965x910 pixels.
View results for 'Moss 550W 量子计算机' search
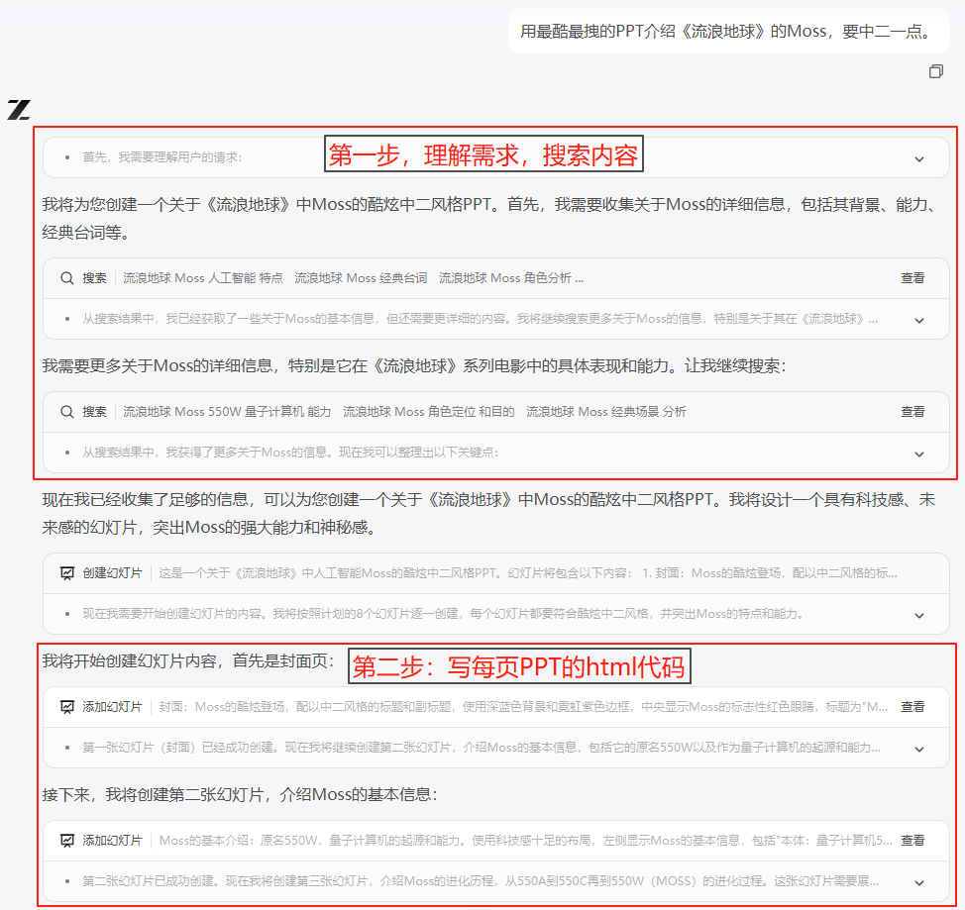(x=912, y=412)
